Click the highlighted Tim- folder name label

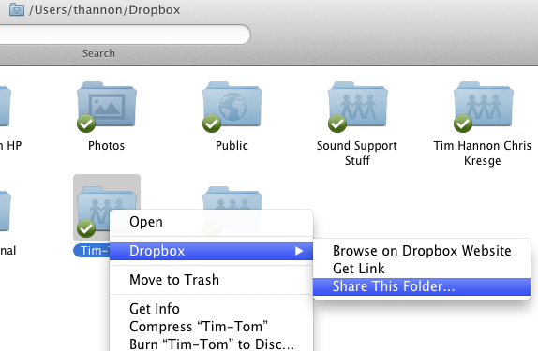pyautogui.click(x=92, y=251)
